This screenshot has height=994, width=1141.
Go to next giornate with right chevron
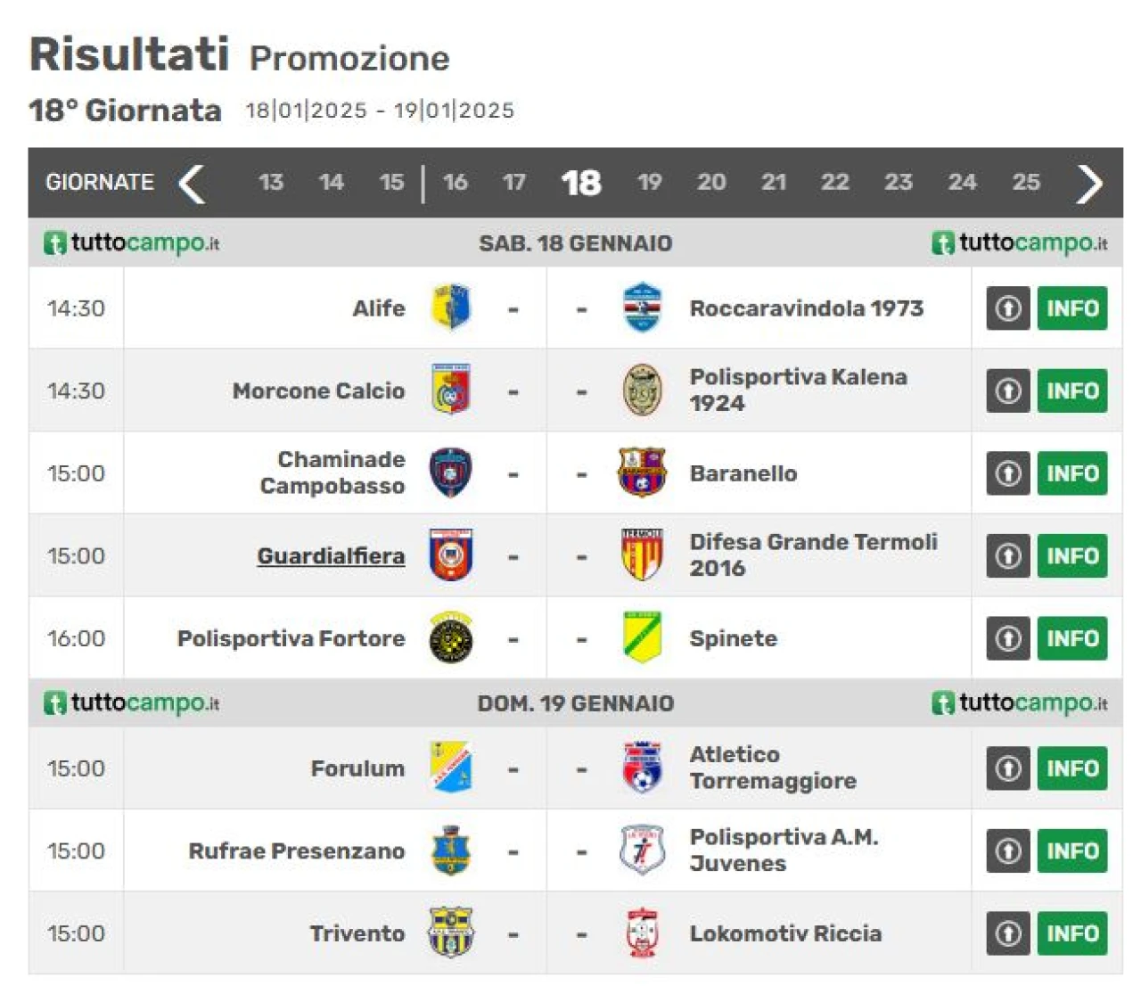[1088, 184]
